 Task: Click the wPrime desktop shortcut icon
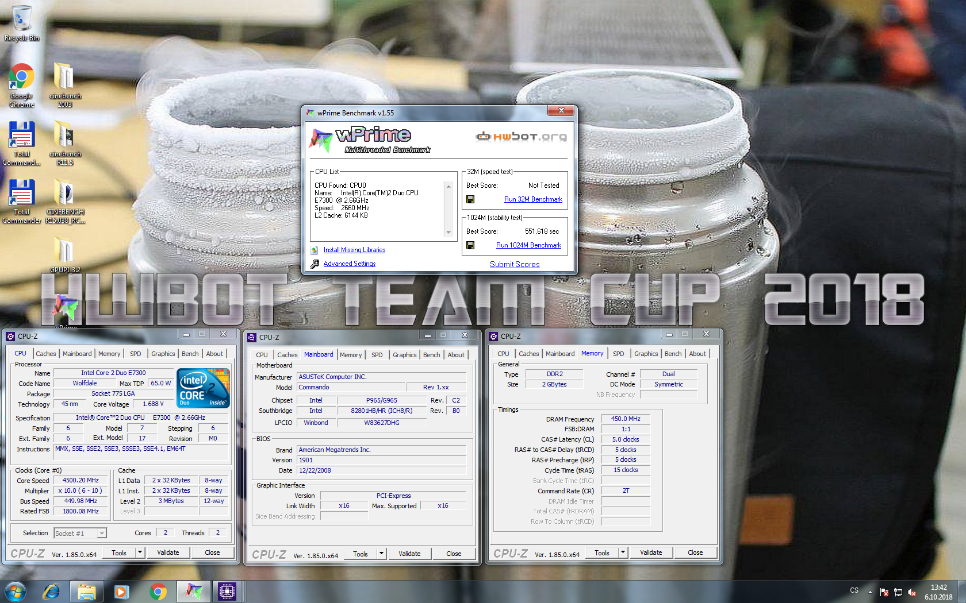66,310
